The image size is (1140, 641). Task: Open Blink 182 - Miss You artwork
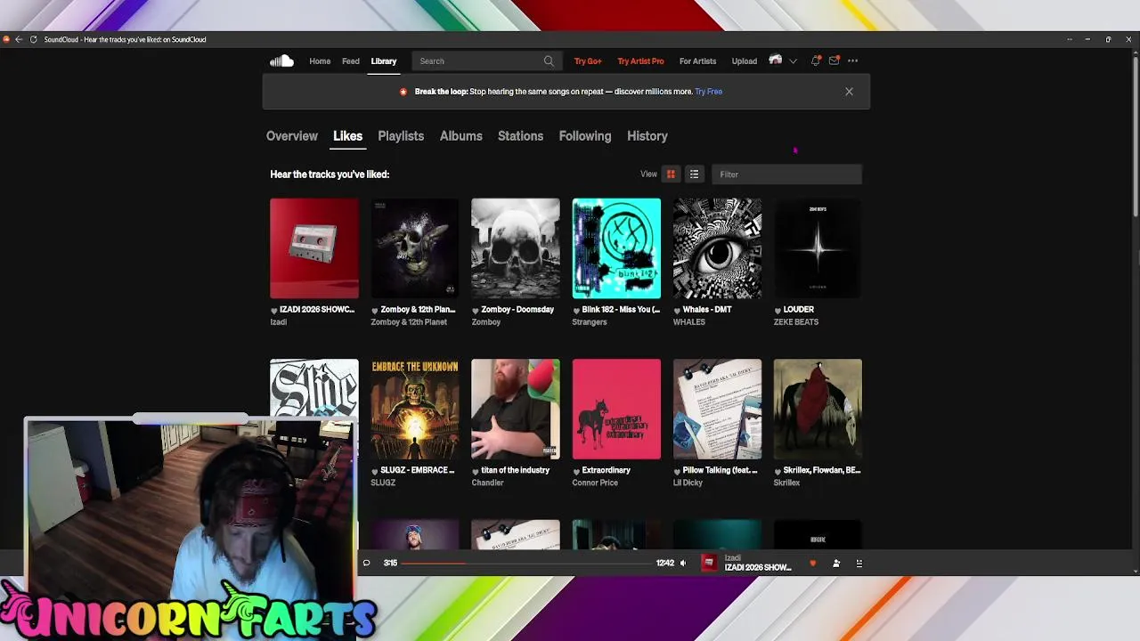(x=616, y=248)
